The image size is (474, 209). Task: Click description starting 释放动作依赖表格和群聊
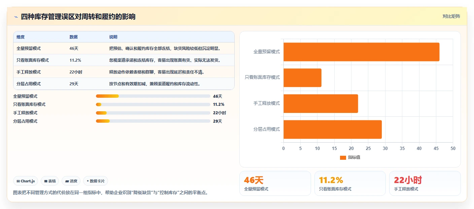[x=157, y=72]
